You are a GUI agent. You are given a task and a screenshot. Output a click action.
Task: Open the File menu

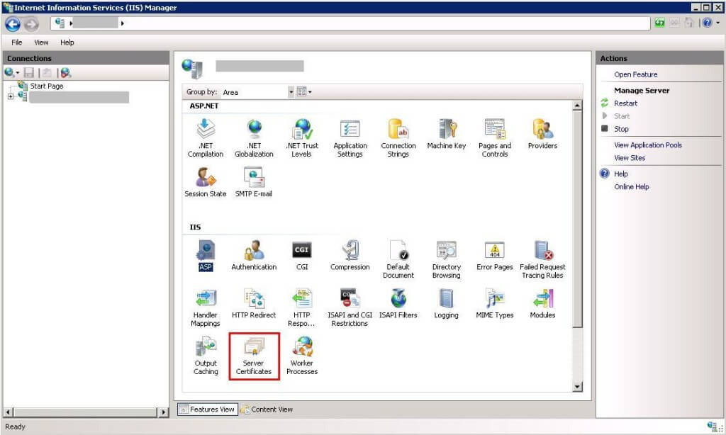pyautogui.click(x=17, y=42)
